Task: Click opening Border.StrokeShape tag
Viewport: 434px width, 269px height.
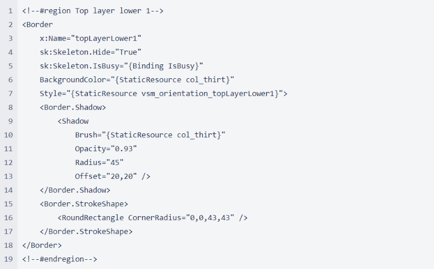Action: pos(84,204)
